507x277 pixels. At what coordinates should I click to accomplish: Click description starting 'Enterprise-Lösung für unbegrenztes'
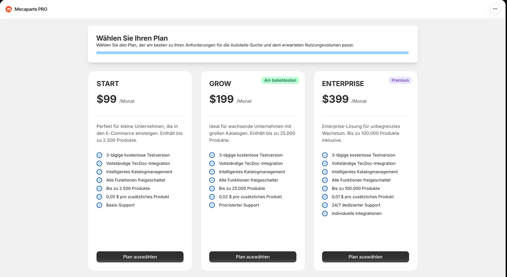[x=361, y=133]
